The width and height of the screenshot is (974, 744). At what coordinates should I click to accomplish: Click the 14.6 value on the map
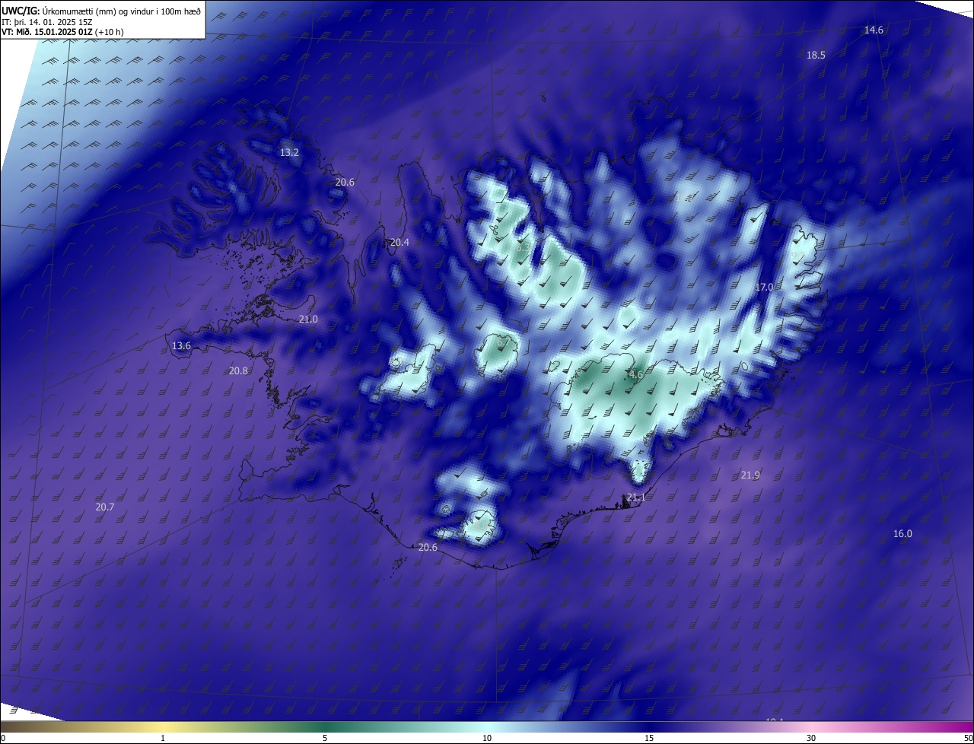(874, 30)
